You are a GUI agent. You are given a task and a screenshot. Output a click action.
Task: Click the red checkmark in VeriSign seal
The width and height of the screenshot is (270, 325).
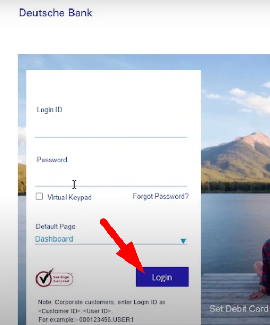point(44,278)
